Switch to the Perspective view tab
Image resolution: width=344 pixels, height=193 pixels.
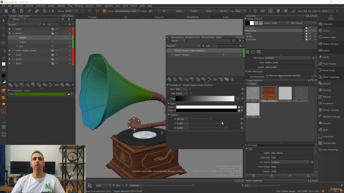(x=192, y=17)
